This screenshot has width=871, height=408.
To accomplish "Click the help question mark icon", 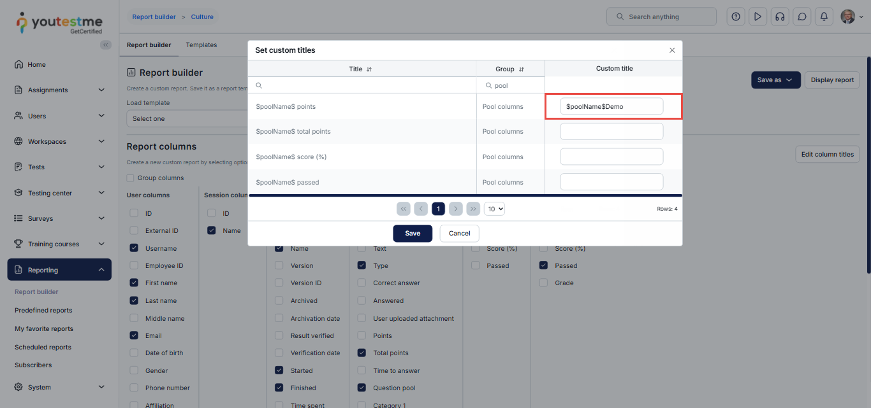I will click(736, 17).
